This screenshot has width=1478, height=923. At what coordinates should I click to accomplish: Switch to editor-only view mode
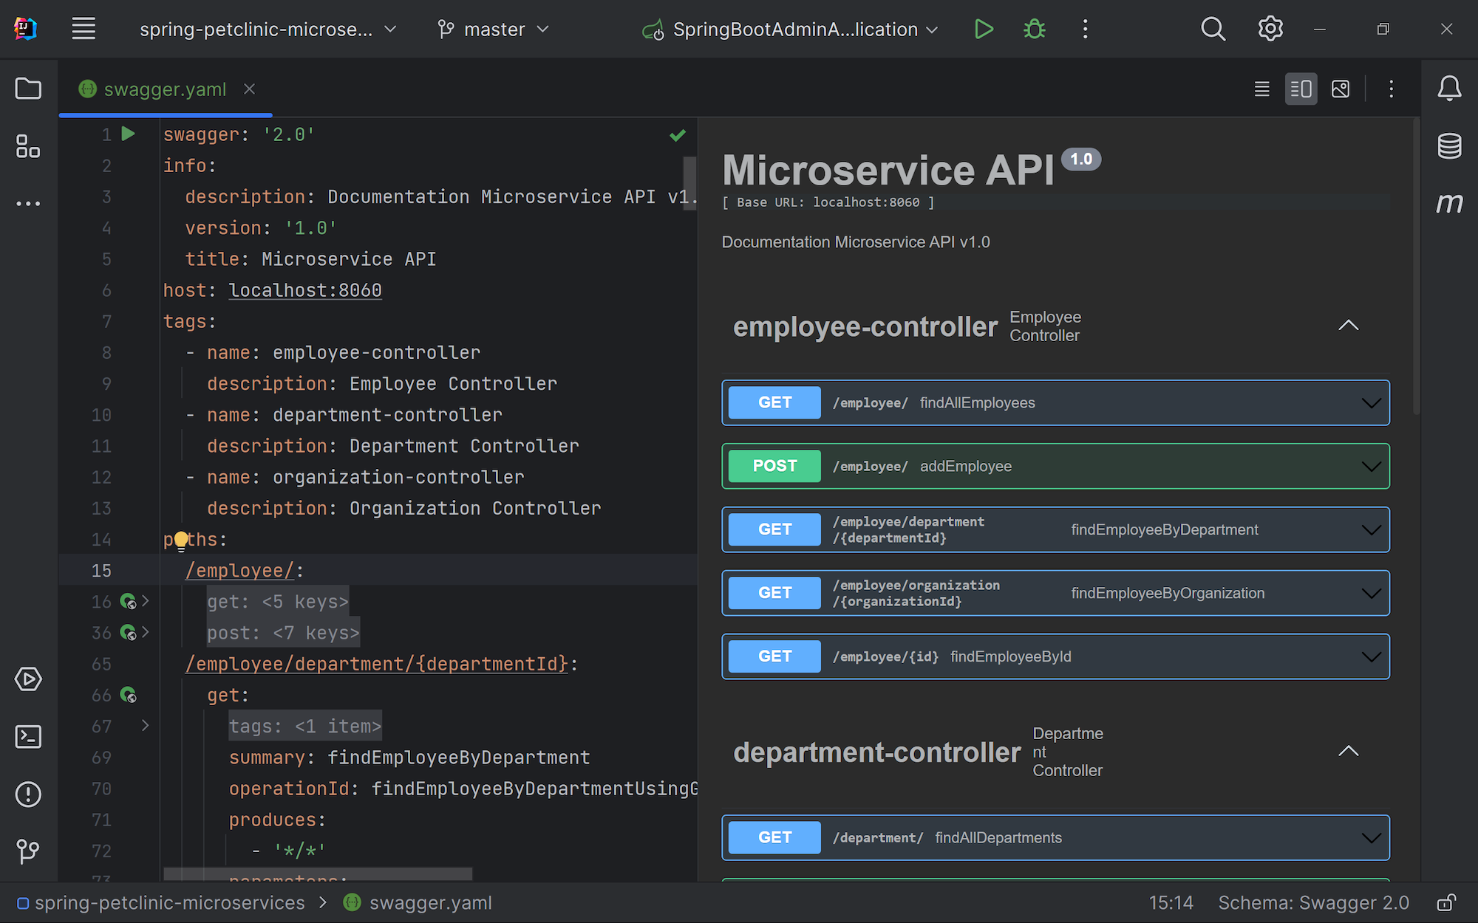[x=1261, y=89]
